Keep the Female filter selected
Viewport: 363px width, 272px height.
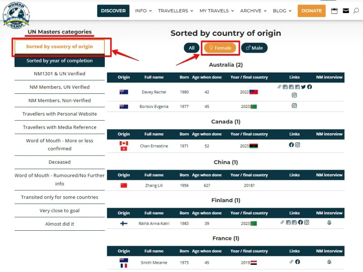point(220,48)
